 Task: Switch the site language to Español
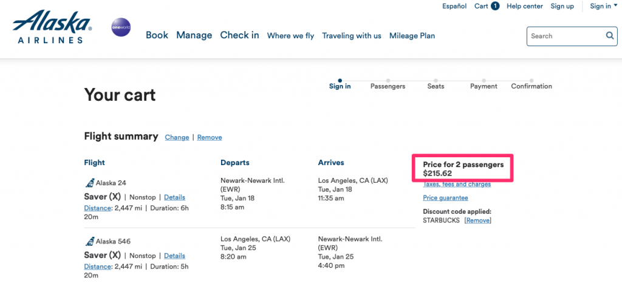click(x=454, y=6)
